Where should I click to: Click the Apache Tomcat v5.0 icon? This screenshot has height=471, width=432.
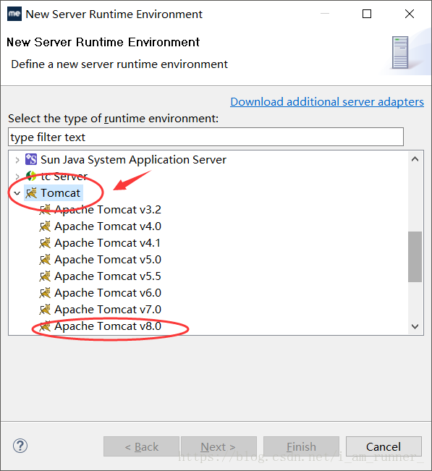click(45, 260)
